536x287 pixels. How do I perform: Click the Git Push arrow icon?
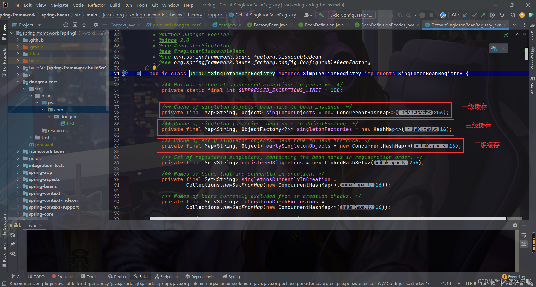point(483,15)
